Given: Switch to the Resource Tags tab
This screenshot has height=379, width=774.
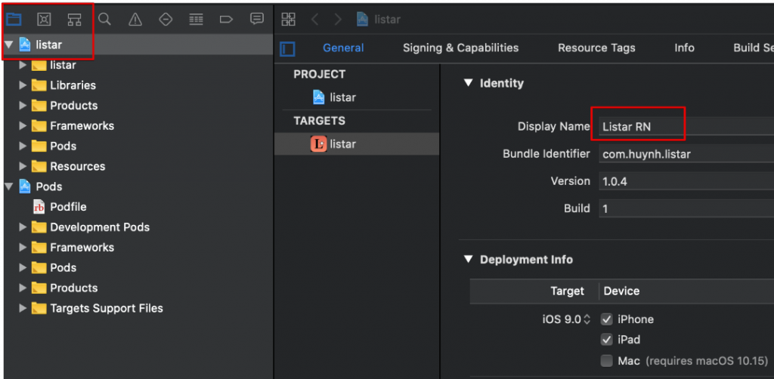Looking at the screenshot, I should pos(596,48).
